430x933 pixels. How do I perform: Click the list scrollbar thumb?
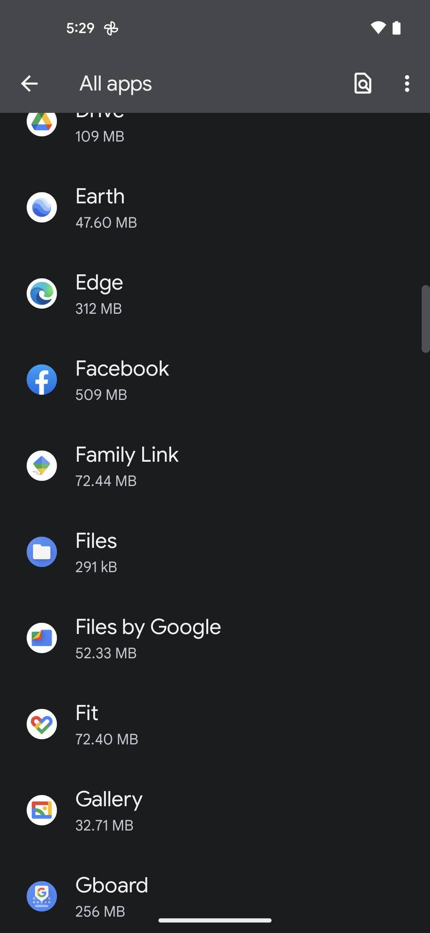[426, 319]
